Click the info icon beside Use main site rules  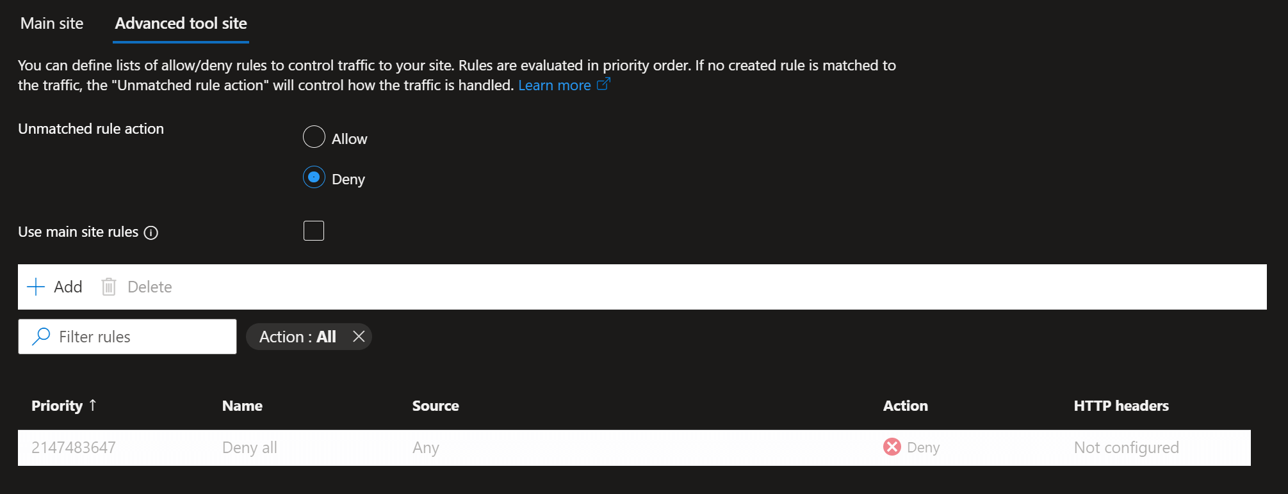tap(151, 233)
